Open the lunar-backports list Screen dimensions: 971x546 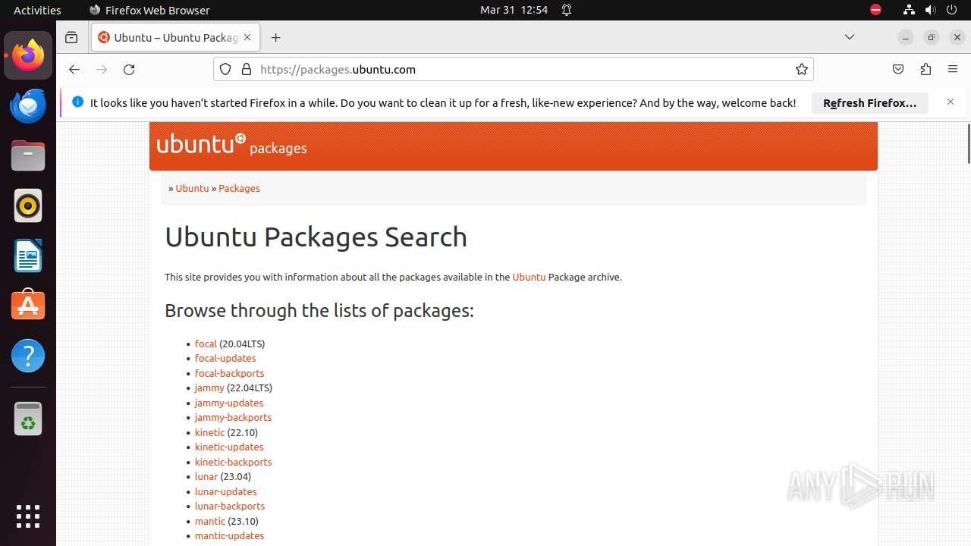[x=230, y=506]
